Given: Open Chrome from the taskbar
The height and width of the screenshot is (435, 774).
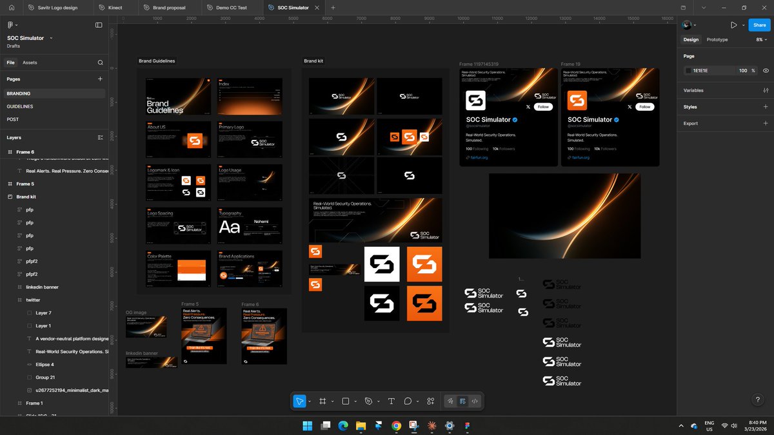Looking at the screenshot, I should [396, 425].
